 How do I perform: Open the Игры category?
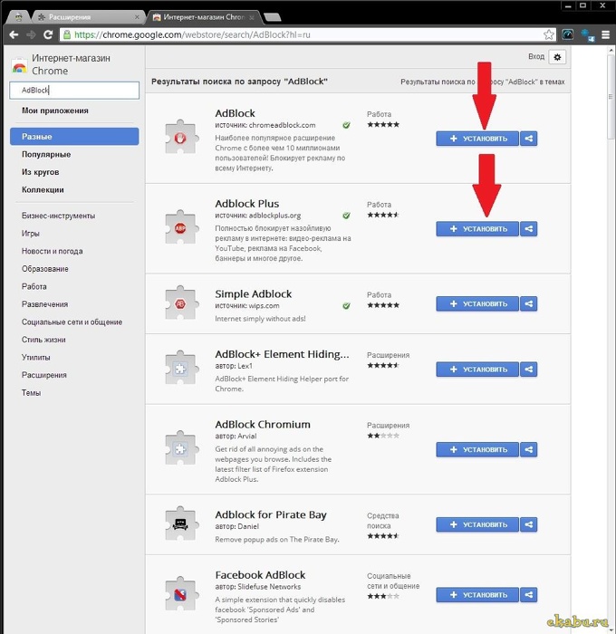[x=30, y=234]
